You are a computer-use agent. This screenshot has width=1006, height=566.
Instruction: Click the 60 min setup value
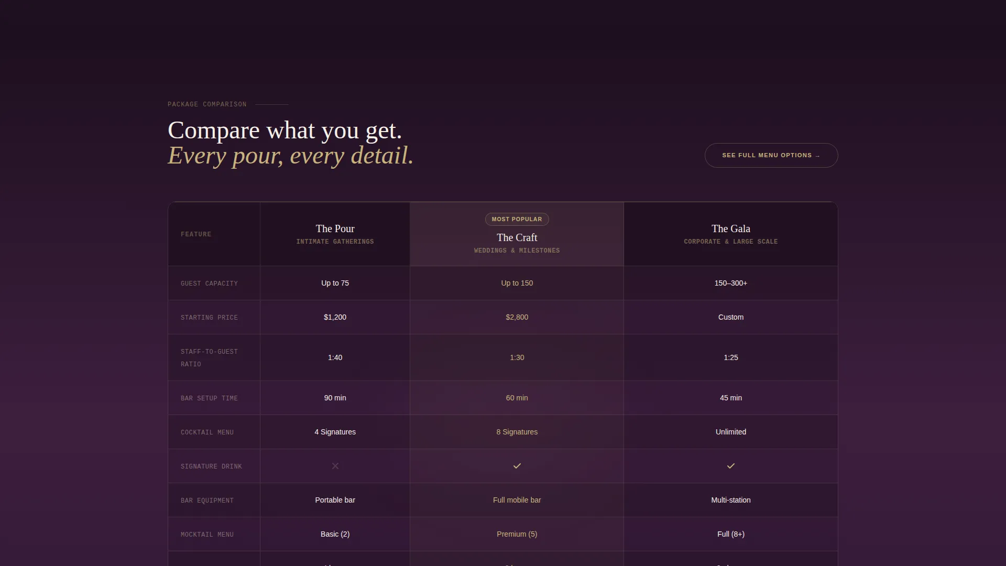click(517, 398)
